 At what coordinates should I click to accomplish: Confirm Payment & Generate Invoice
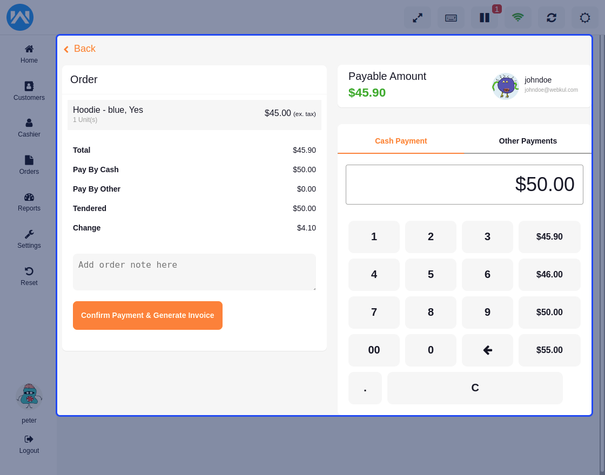tap(147, 315)
